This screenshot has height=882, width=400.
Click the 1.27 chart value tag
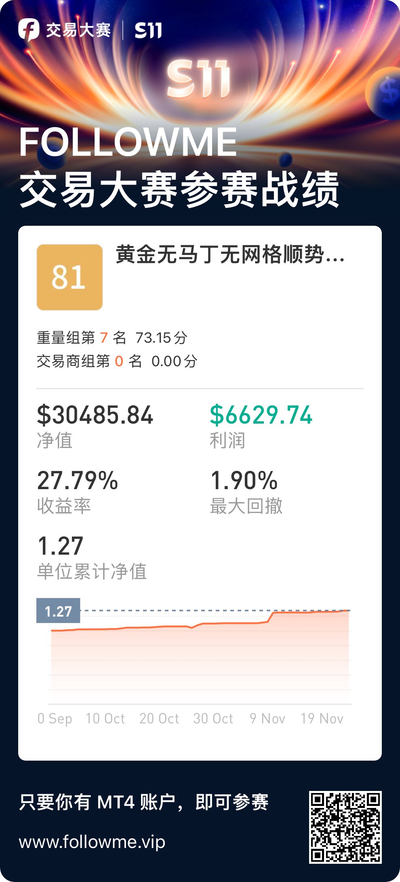coord(58,611)
